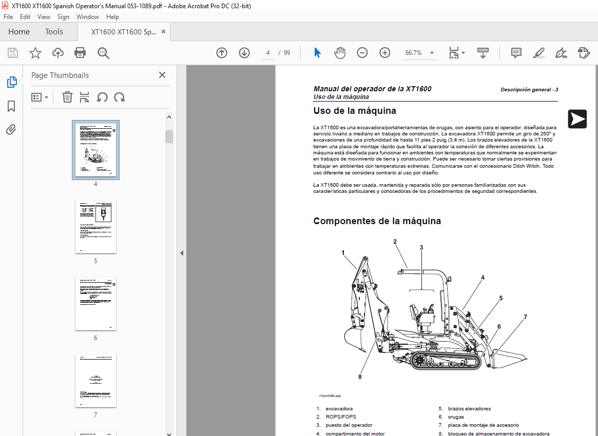
Task: Choose the Selection arrow tool
Action: coord(317,53)
